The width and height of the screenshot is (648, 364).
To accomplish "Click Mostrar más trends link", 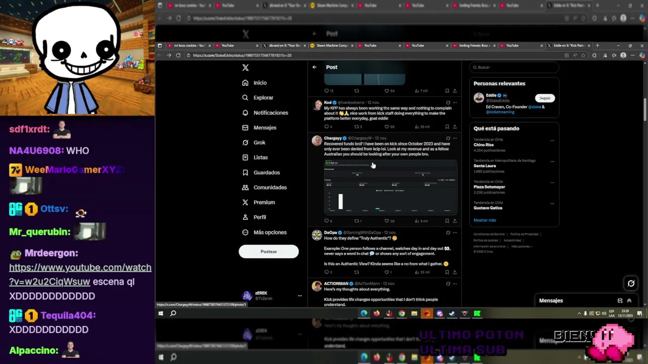I will 484,220.
